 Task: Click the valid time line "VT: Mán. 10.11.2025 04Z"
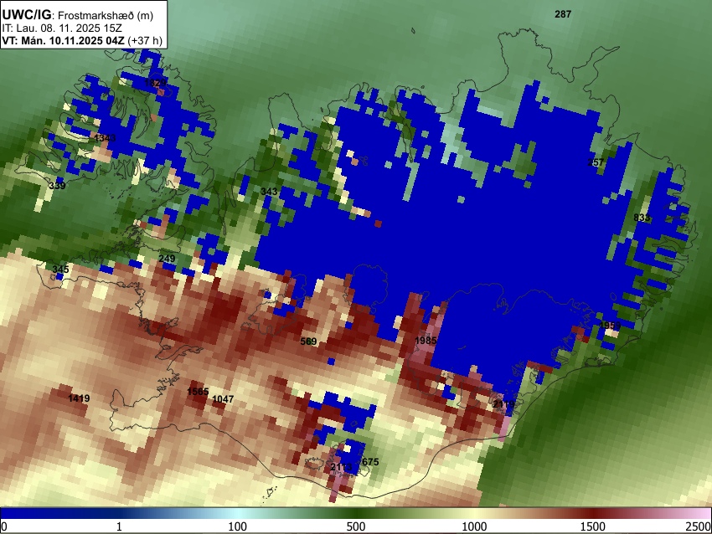(x=63, y=41)
